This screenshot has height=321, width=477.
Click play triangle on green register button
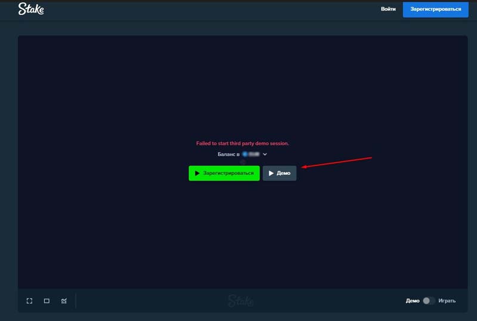pos(197,174)
